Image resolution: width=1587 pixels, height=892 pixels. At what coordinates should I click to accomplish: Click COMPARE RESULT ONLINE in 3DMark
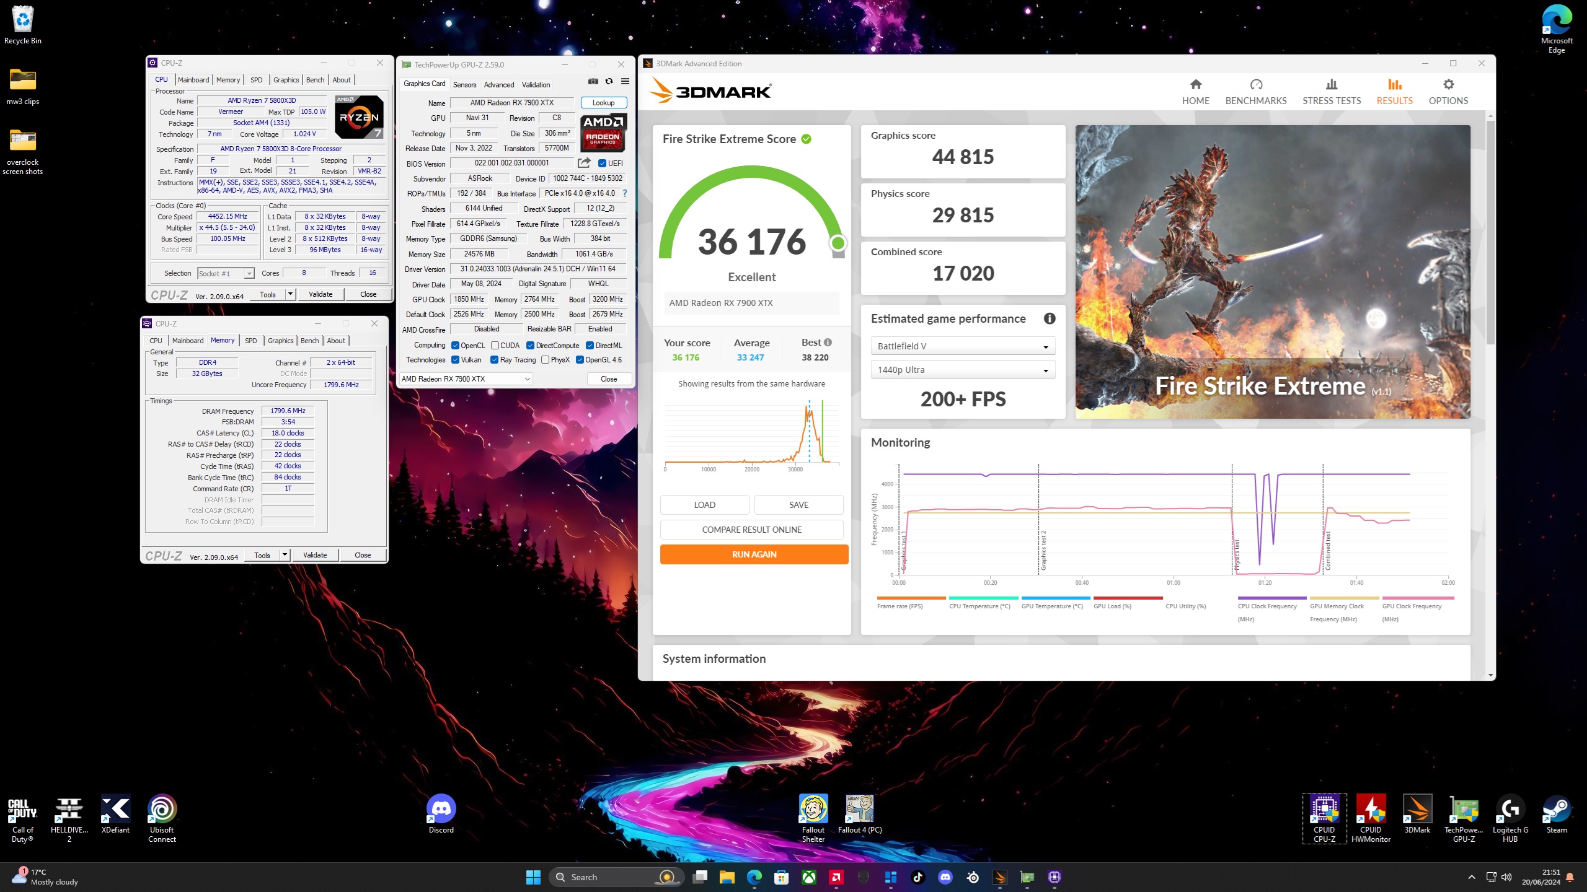point(751,530)
